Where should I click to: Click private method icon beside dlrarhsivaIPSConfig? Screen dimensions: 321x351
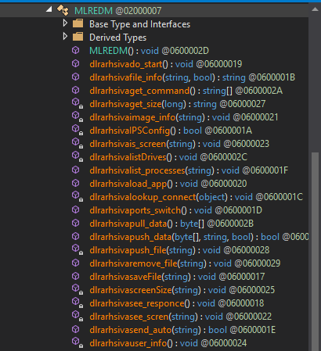coord(78,131)
